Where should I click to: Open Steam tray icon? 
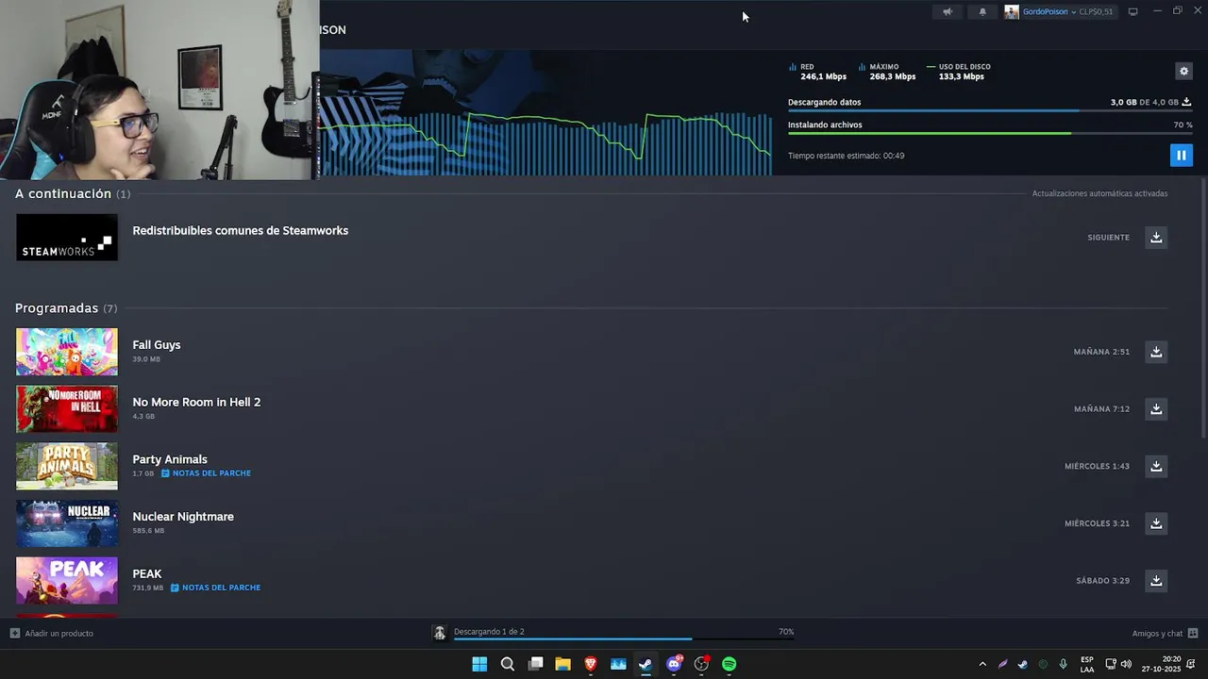pyautogui.click(x=1023, y=664)
